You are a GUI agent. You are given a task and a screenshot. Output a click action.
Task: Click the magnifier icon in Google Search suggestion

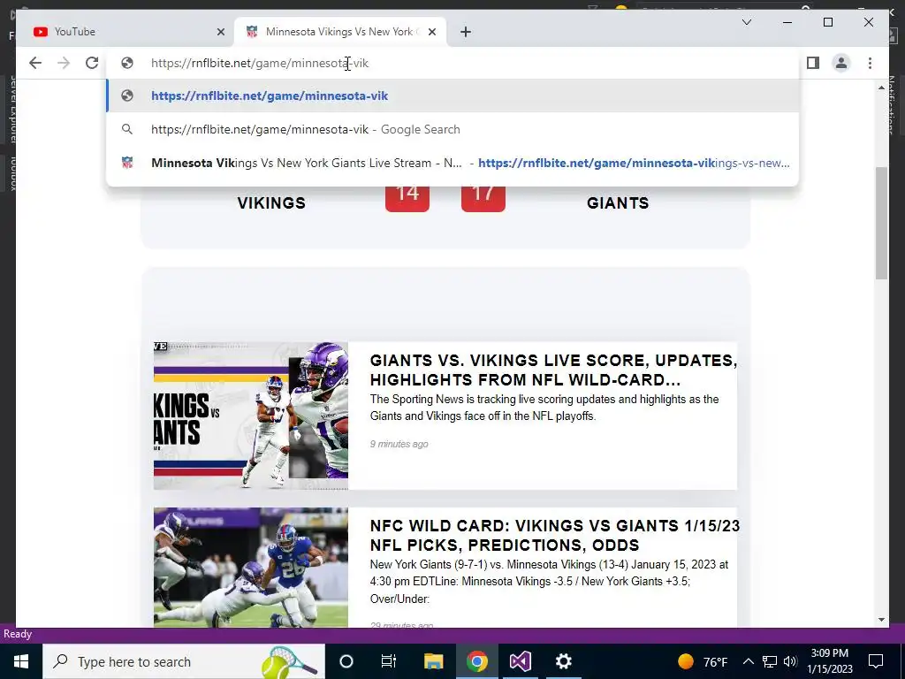[x=127, y=129]
